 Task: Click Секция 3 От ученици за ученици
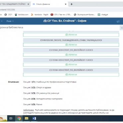(41, 93)
